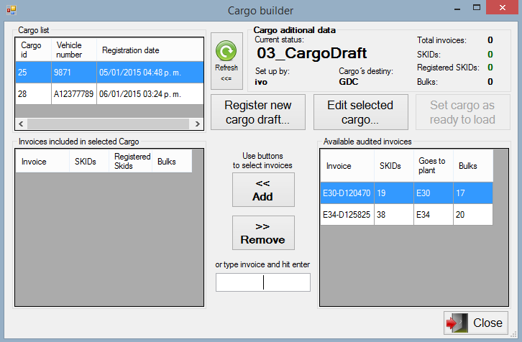Click Cargo id column header
This screenshot has height=342, width=522.
tap(32, 50)
